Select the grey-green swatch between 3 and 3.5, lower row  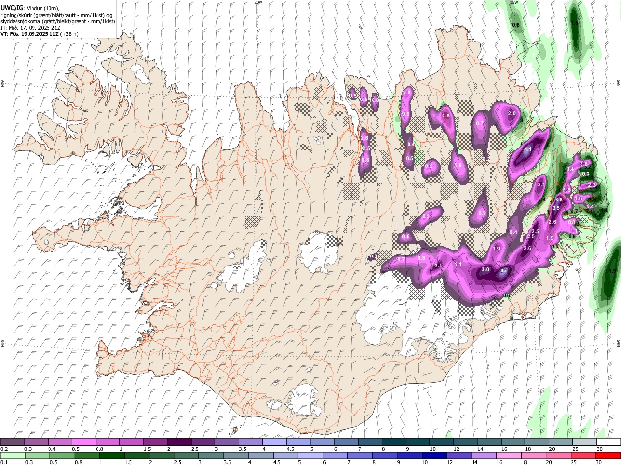pyautogui.click(x=212, y=455)
